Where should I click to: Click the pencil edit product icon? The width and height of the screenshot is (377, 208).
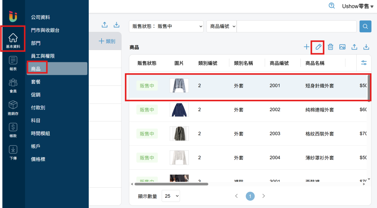pyautogui.click(x=318, y=47)
